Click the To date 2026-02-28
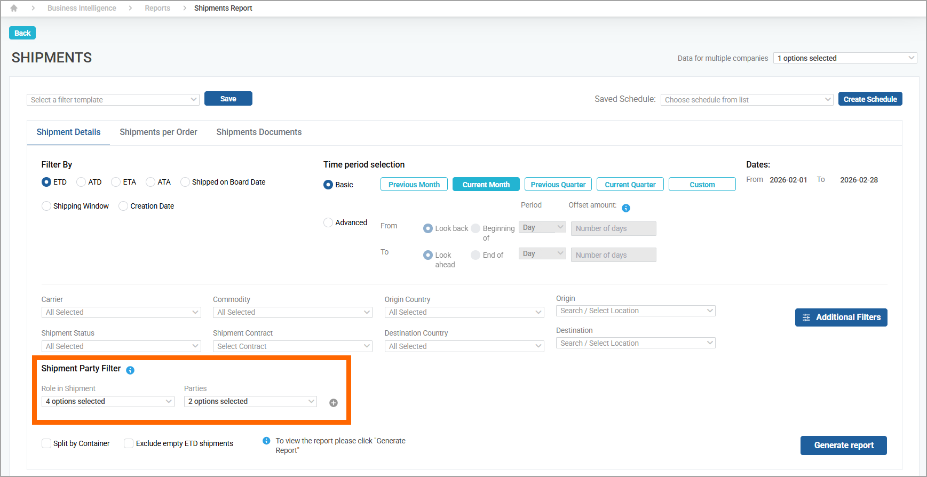Screen dimensions: 927x477 pyautogui.click(x=859, y=180)
